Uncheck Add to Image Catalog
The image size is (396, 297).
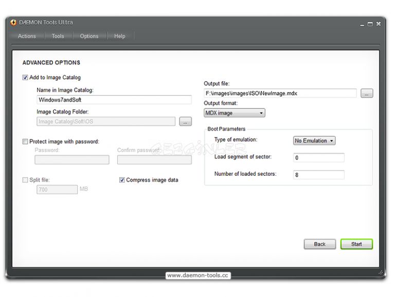click(25, 78)
